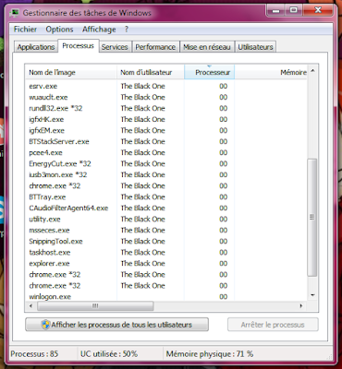
Task: Open the Affichage menu
Action: (99, 30)
